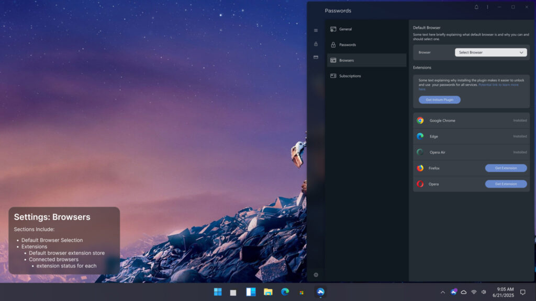Click the notifications bell in the title bar
This screenshot has width=536, height=301.
click(x=476, y=7)
